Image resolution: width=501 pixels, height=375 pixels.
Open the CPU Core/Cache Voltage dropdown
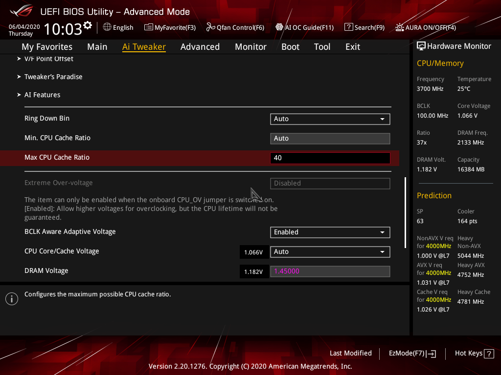tap(330, 251)
